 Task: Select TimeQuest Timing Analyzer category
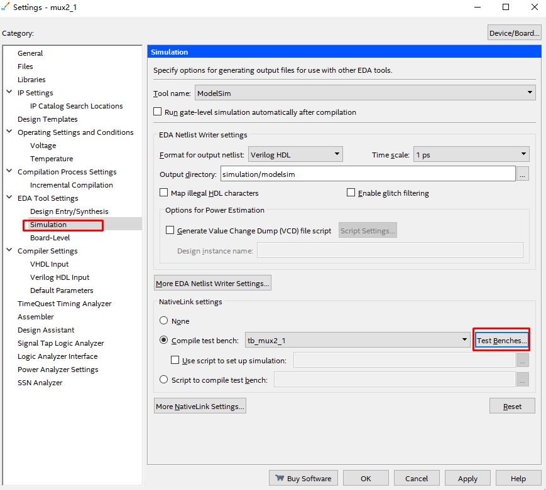point(65,304)
